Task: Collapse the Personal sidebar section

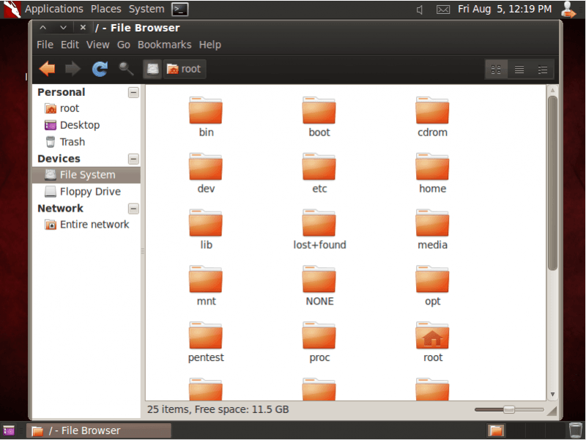Action: [133, 92]
